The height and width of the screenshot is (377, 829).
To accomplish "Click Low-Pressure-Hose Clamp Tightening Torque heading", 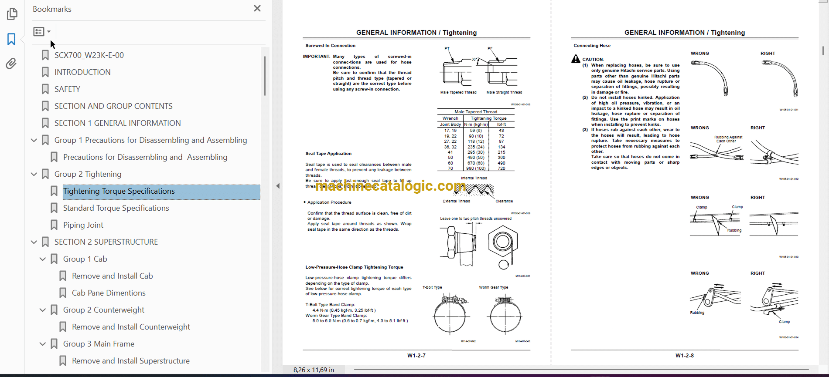I will tap(354, 267).
